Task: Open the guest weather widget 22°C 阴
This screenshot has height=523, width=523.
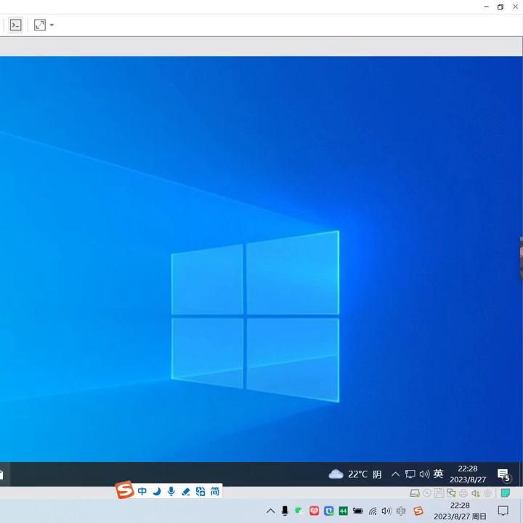Action: pyautogui.click(x=355, y=474)
